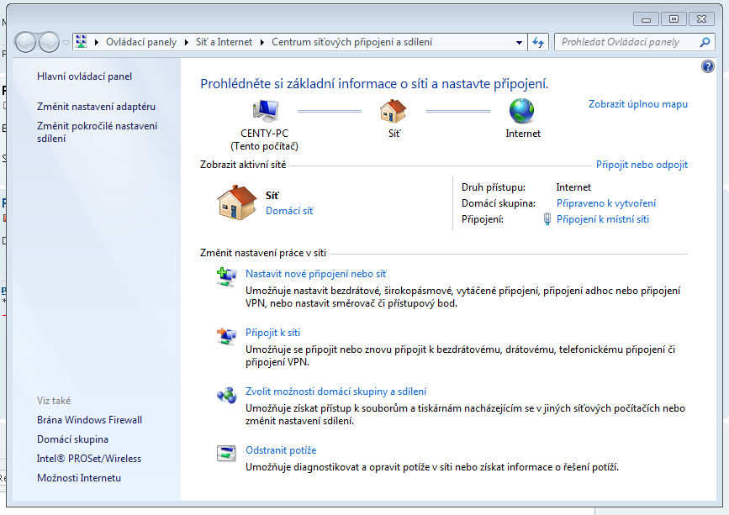The image size is (729, 515).
Task: Minimize the window
Action: point(646,19)
